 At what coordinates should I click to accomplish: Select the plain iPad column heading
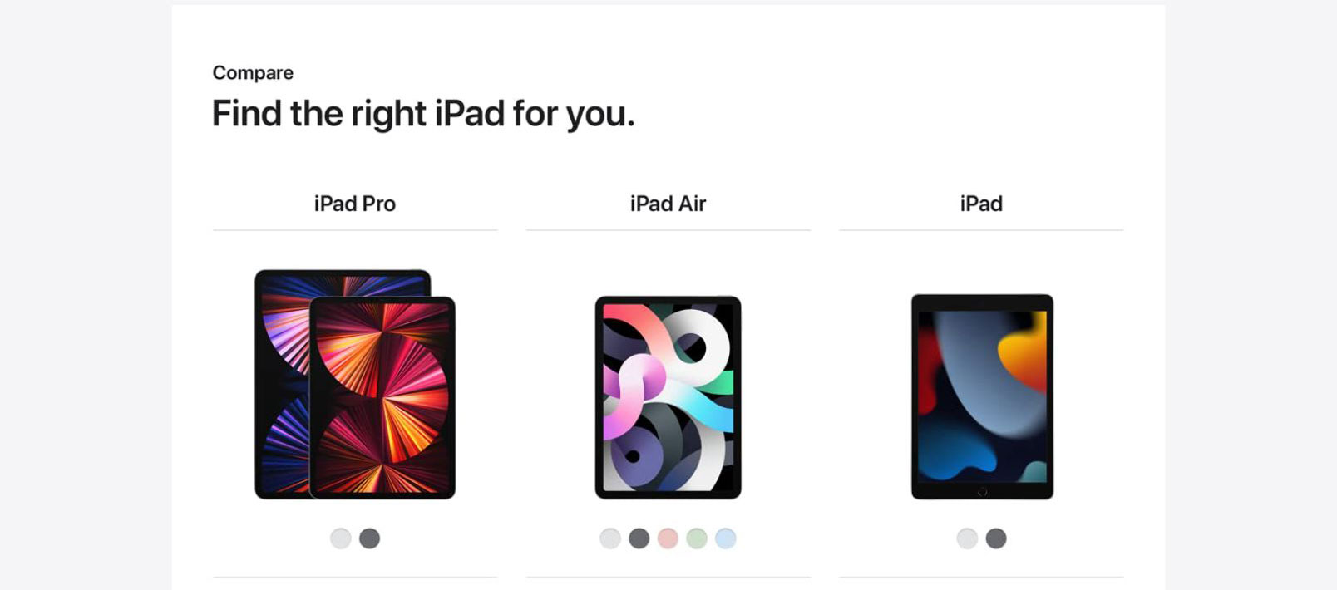tap(981, 204)
